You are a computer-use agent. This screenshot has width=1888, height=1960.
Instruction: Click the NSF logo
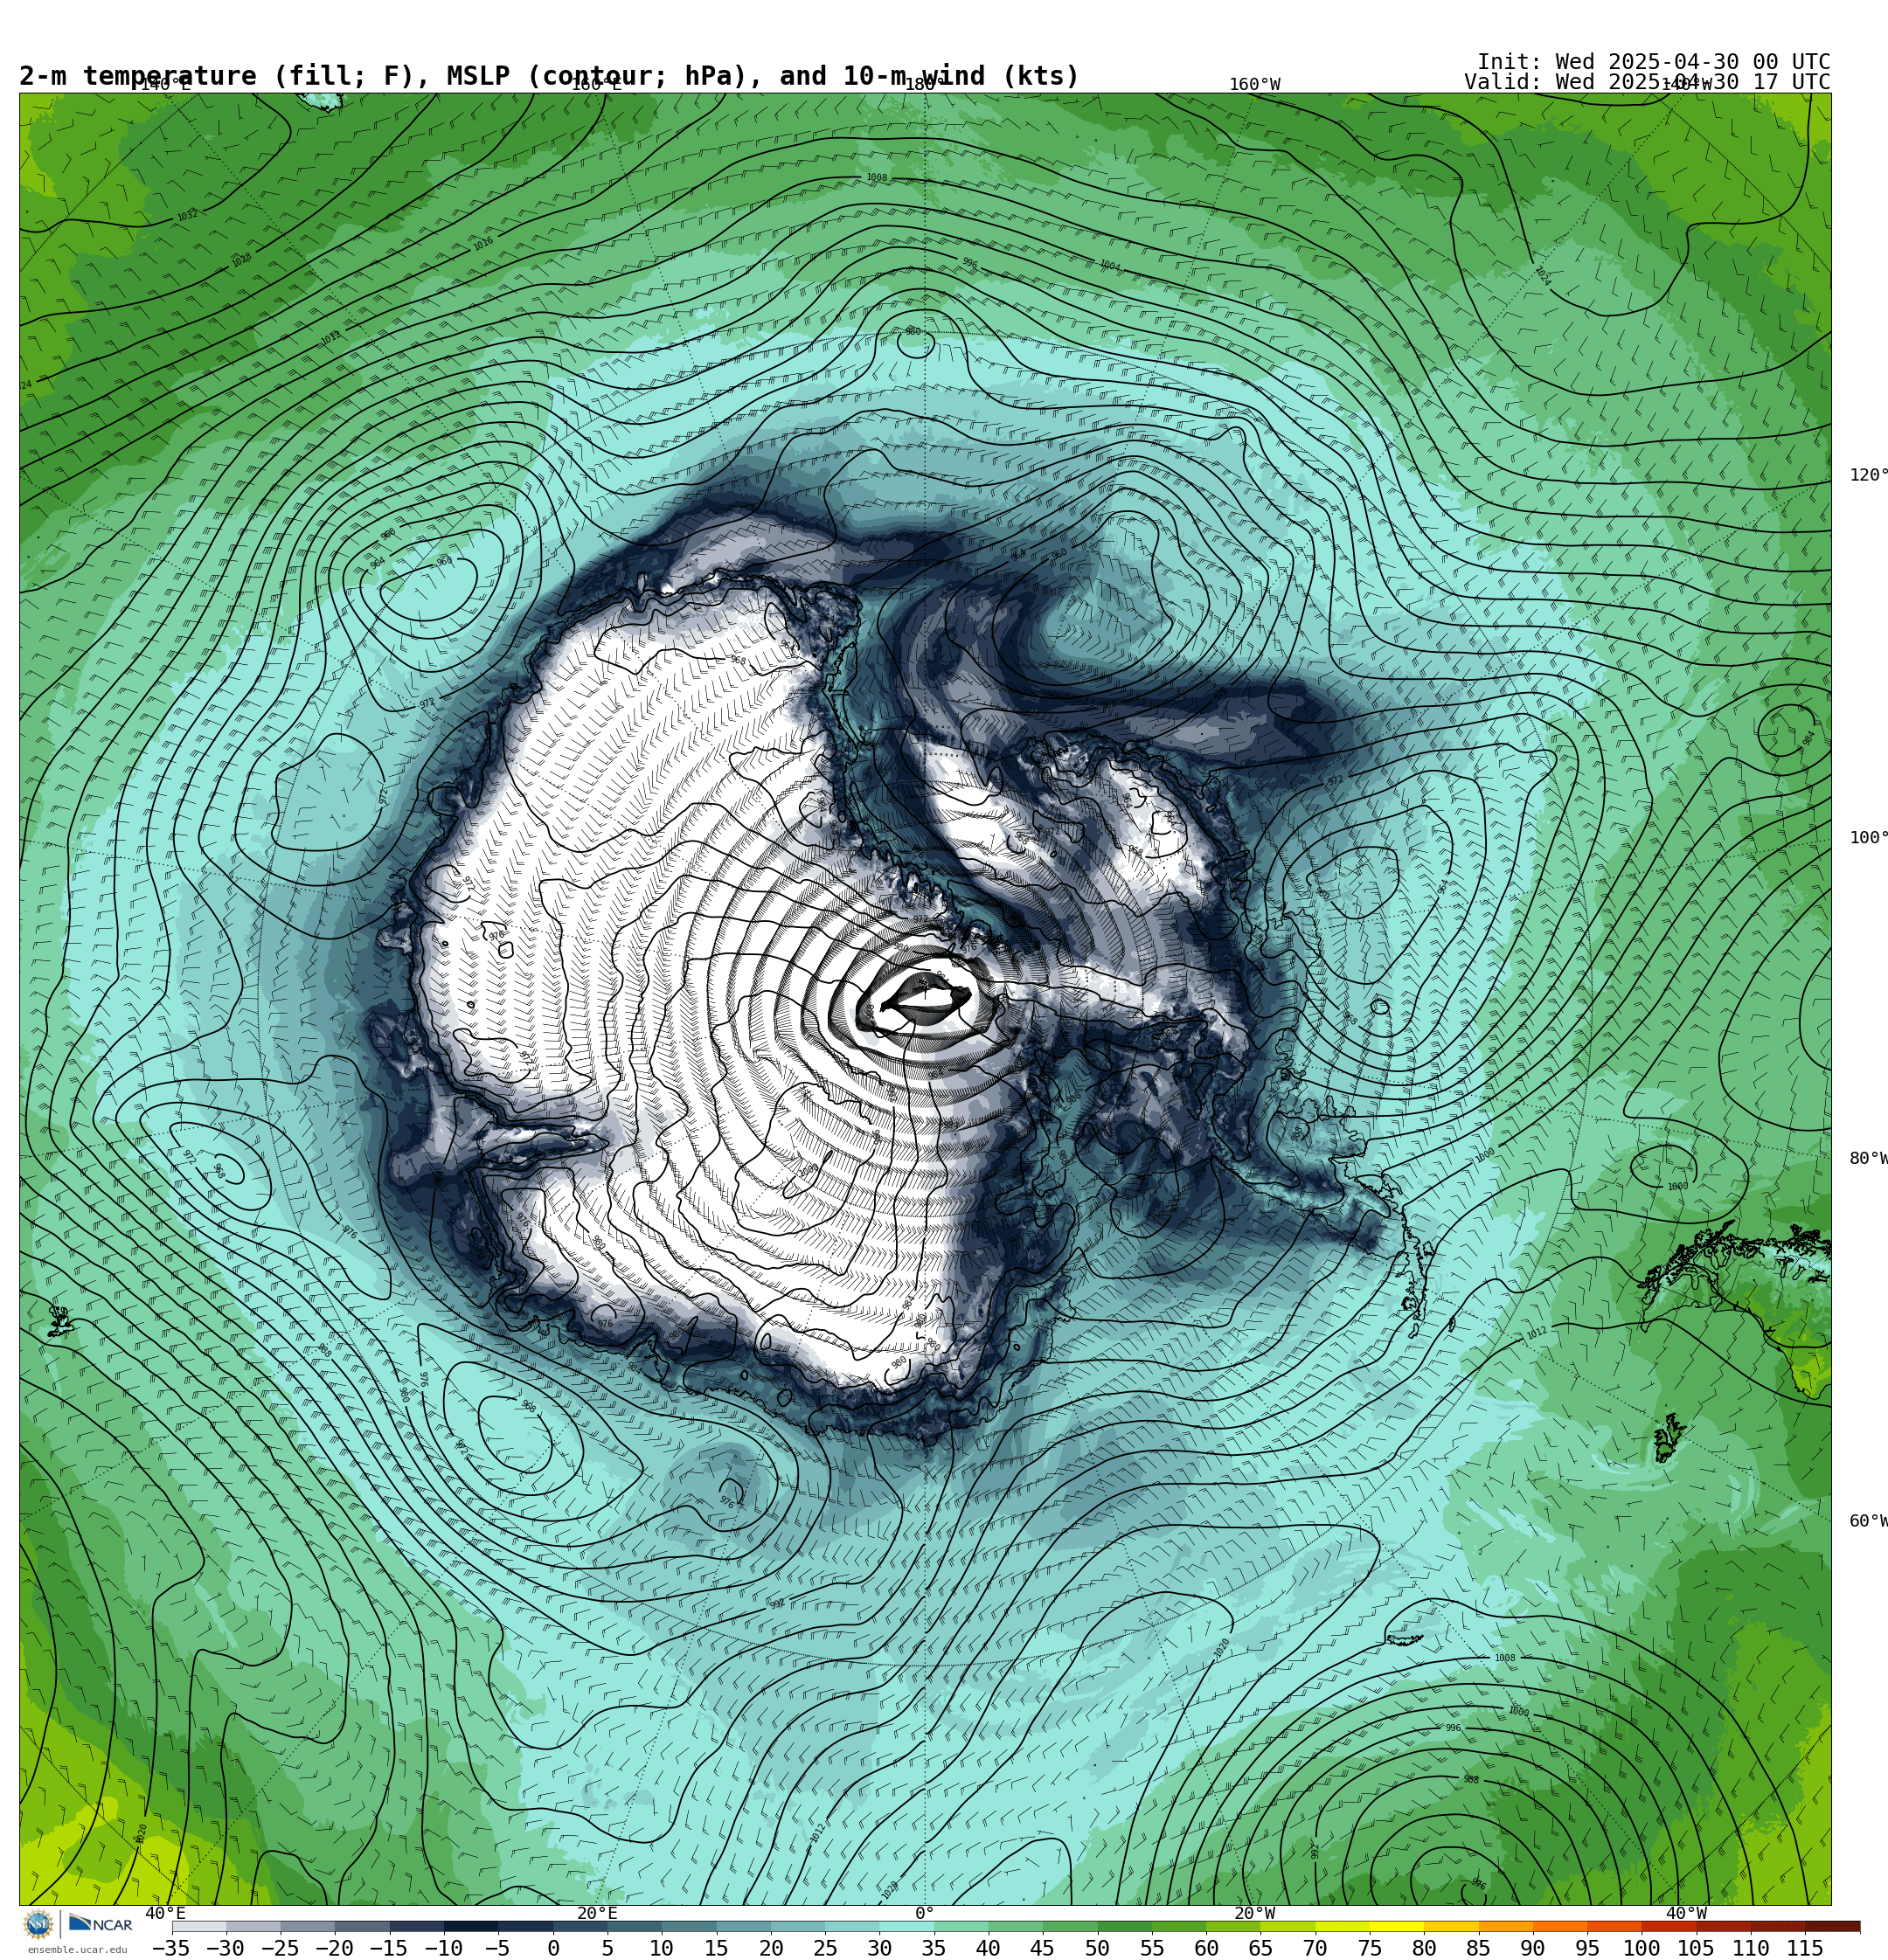pos(39,1924)
